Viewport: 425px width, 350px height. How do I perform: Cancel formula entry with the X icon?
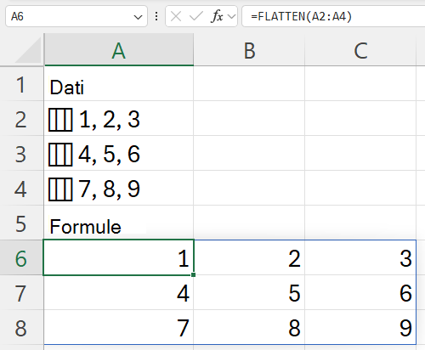[176, 16]
